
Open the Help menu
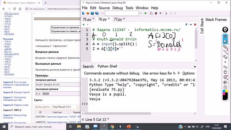point(155,8)
